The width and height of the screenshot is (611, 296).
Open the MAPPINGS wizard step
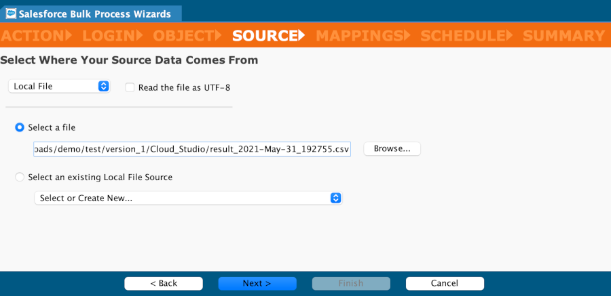point(360,36)
